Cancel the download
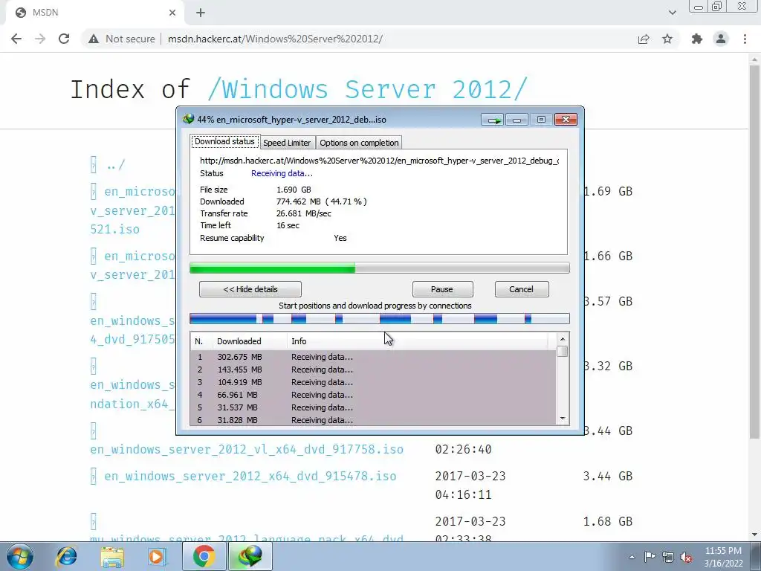The image size is (761, 571). point(521,289)
